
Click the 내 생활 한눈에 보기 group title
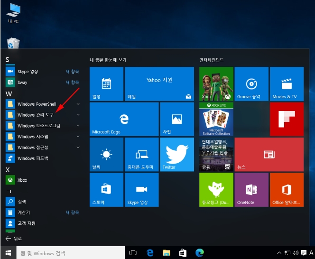pyautogui.click(x=108, y=60)
